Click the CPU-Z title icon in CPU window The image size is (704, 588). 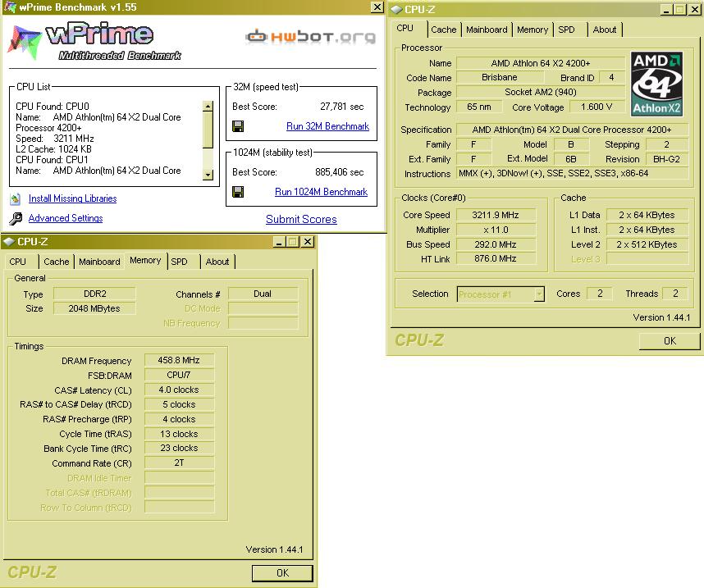[396, 9]
